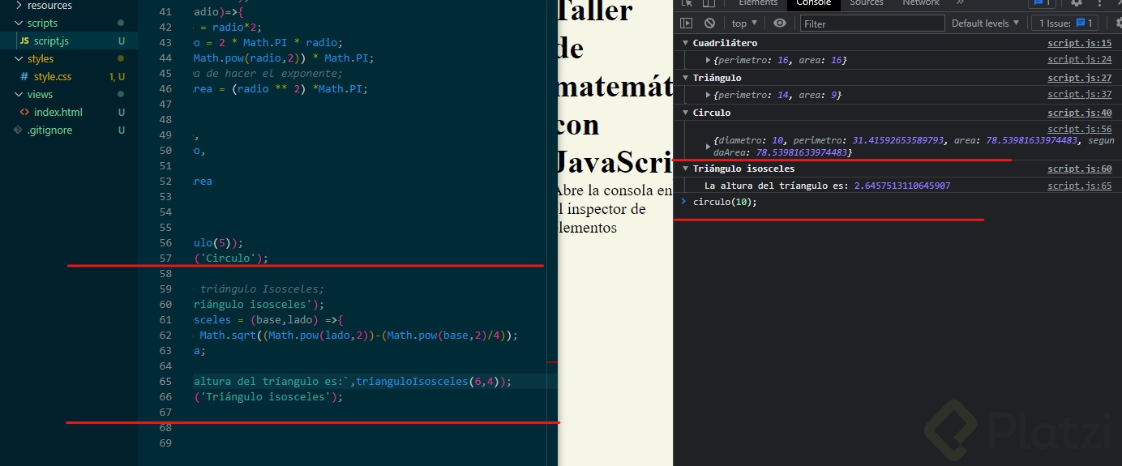Open live expressions eye icon

[x=780, y=24]
